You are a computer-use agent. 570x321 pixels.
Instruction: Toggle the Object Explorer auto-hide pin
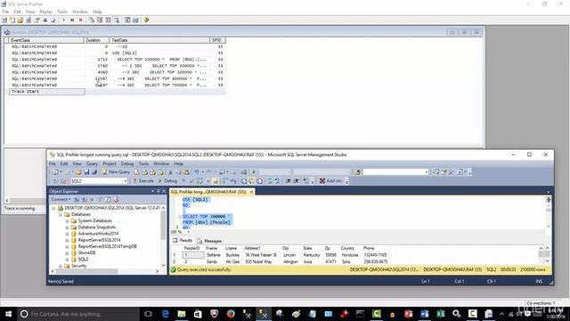(159, 191)
